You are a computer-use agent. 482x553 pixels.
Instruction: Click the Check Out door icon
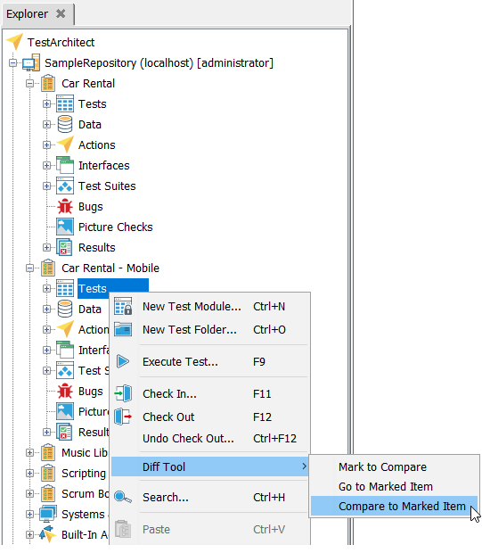pos(123,417)
